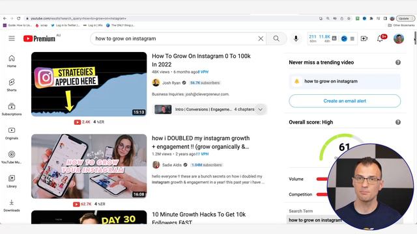Open the scrap bookmark

point(42,25)
